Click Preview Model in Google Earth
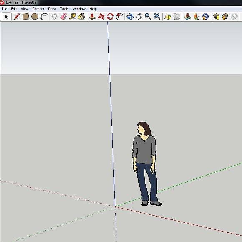The height and width of the screenshot is (242, 242). tap(206, 17)
